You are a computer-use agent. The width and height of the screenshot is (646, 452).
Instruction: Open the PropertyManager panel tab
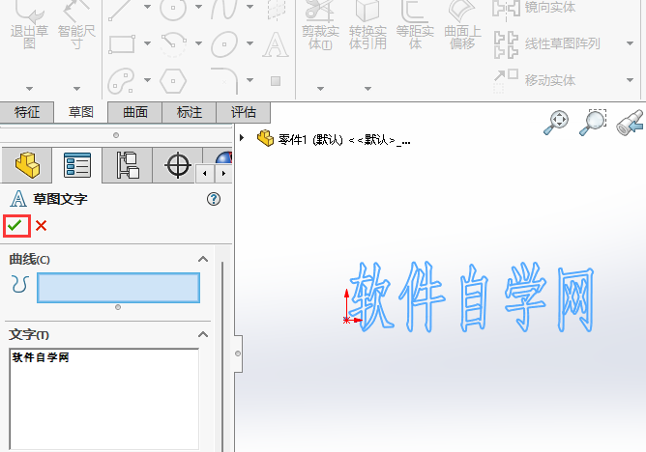coord(77,165)
